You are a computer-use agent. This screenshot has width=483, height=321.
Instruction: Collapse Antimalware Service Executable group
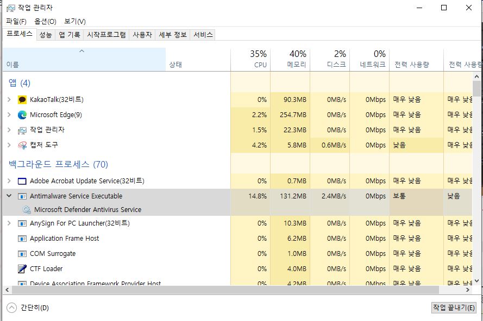point(9,196)
